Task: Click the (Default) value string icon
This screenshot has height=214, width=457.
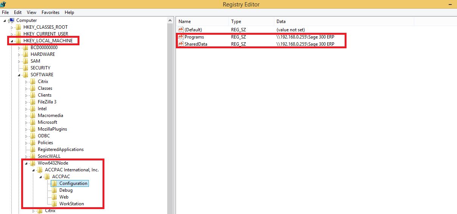Action: coord(181,29)
